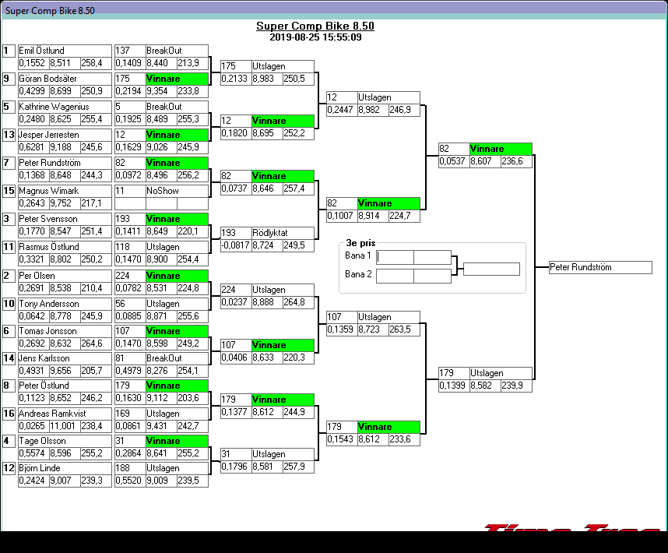Select green Vinnare cell for bike 193
Viewport: 668px width, 553px height.
click(x=177, y=219)
